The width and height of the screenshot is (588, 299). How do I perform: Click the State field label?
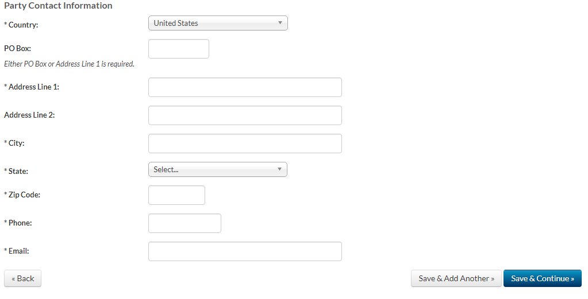tap(18, 171)
